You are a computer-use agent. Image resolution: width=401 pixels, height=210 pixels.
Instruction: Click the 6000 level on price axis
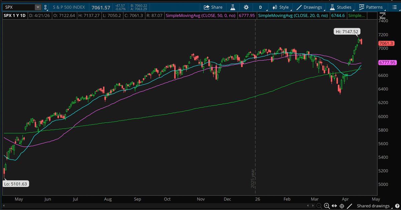pos(384,116)
